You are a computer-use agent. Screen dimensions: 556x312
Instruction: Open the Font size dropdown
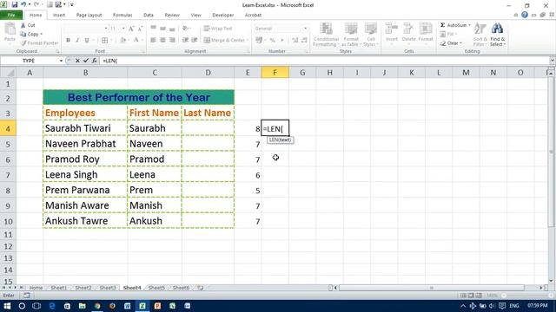pyautogui.click(x=123, y=29)
